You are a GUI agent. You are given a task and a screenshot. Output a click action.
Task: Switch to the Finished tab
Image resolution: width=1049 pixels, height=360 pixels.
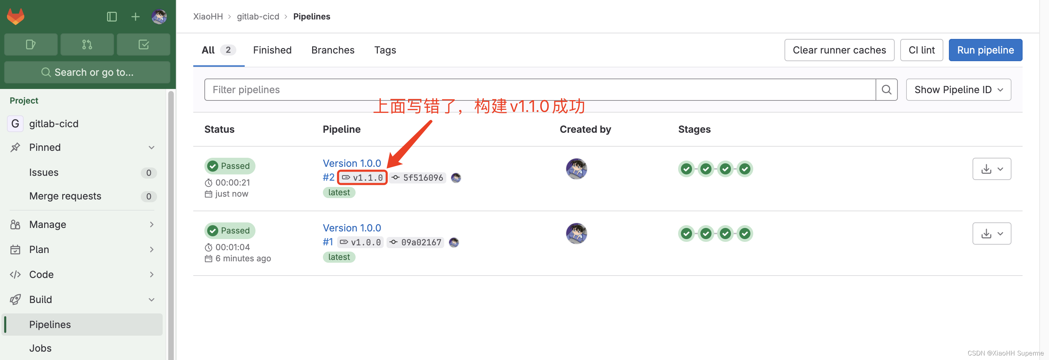[x=272, y=50]
